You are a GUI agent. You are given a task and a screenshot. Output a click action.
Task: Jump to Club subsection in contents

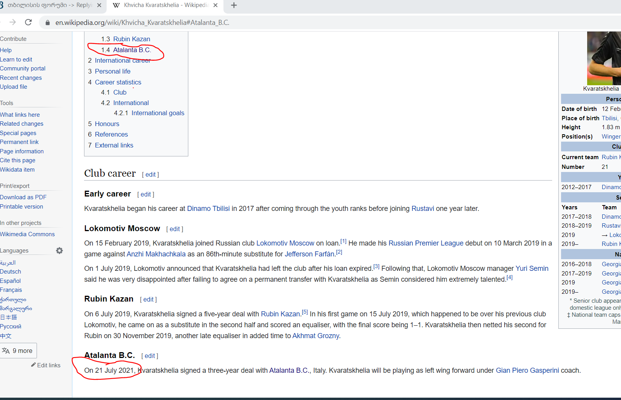(120, 92)
